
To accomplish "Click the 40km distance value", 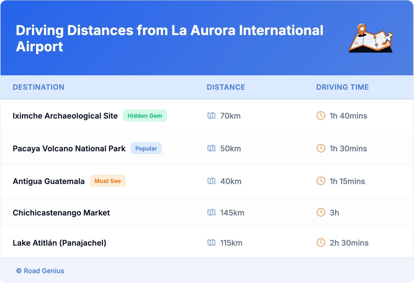I will point(231,181).
